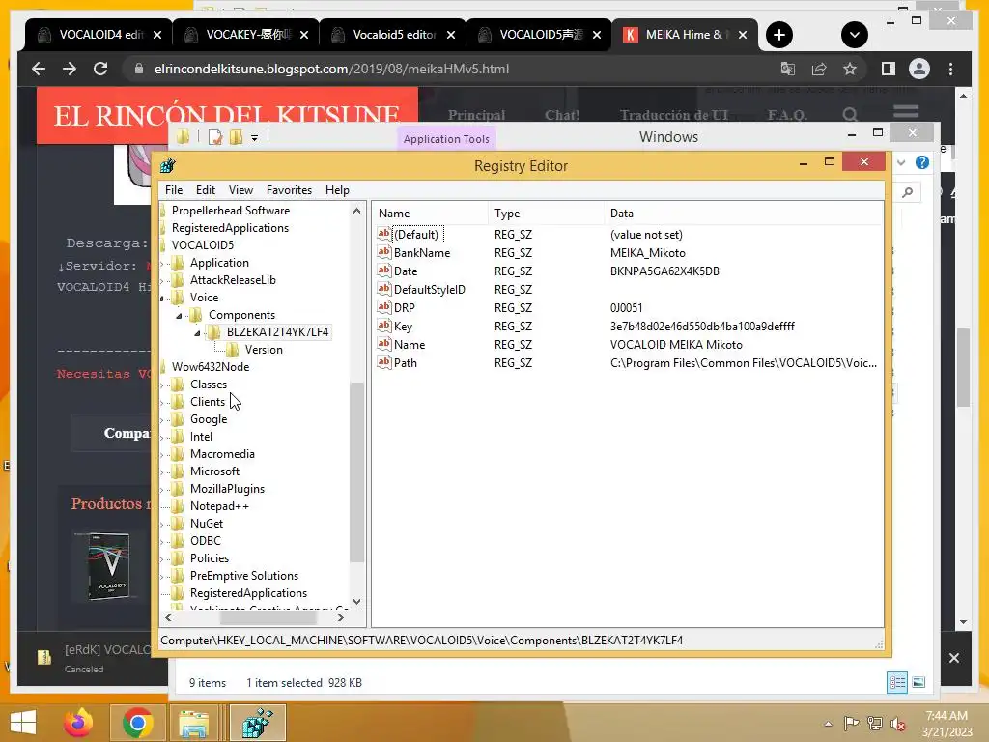The width and height of the screenshot is (989, 742).
Task: Open File menu in Registry Editor
Action: pyautogui.click(x=174, y=190)
